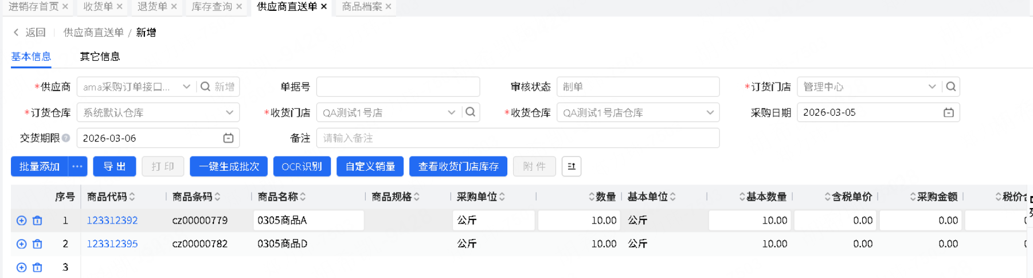This screenshot has width=1033, height=278.
Task: Expand the 订货仓库 dropdown
Action: [x=229, y=112]
